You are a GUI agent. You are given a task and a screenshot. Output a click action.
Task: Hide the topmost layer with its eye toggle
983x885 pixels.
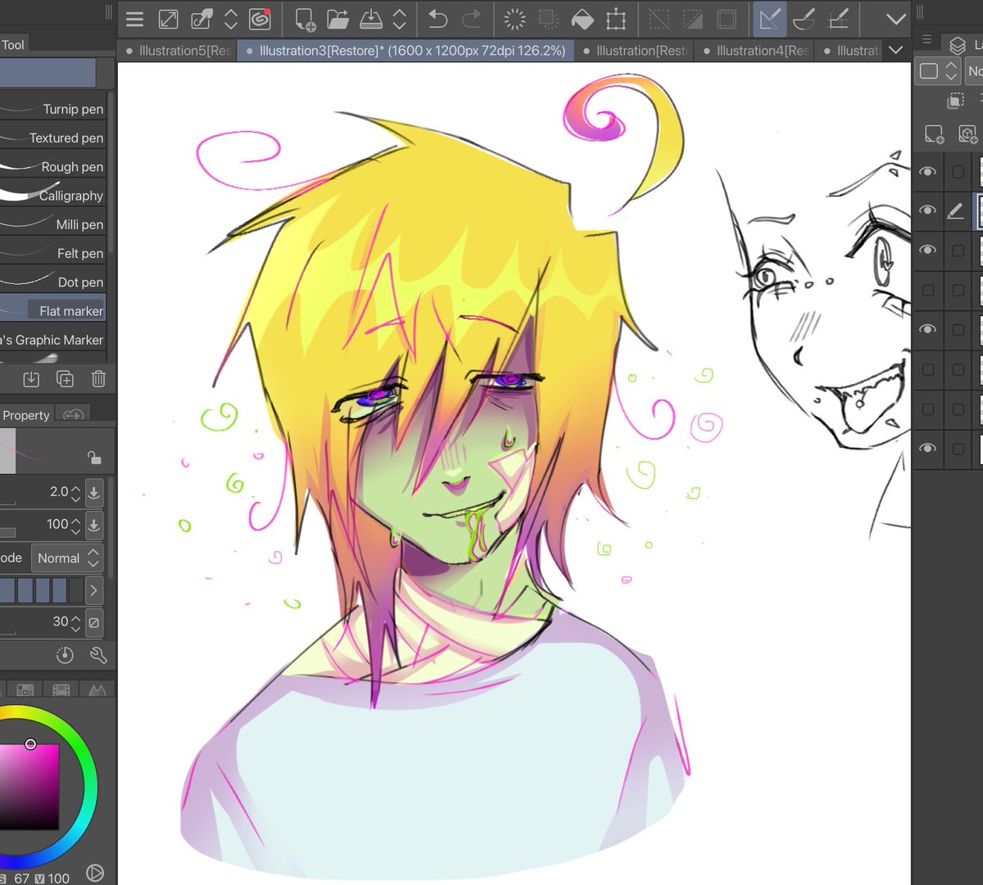click(x=928, y=171)
